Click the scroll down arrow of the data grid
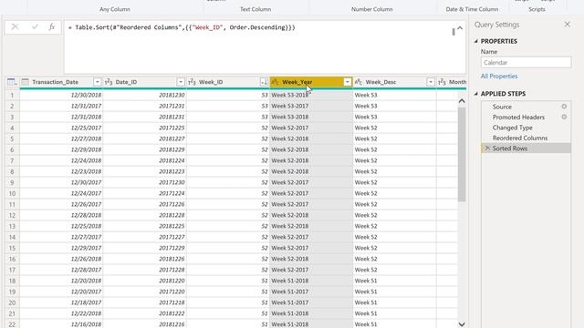This screenshot has height=328, width=584. [462, 324]
